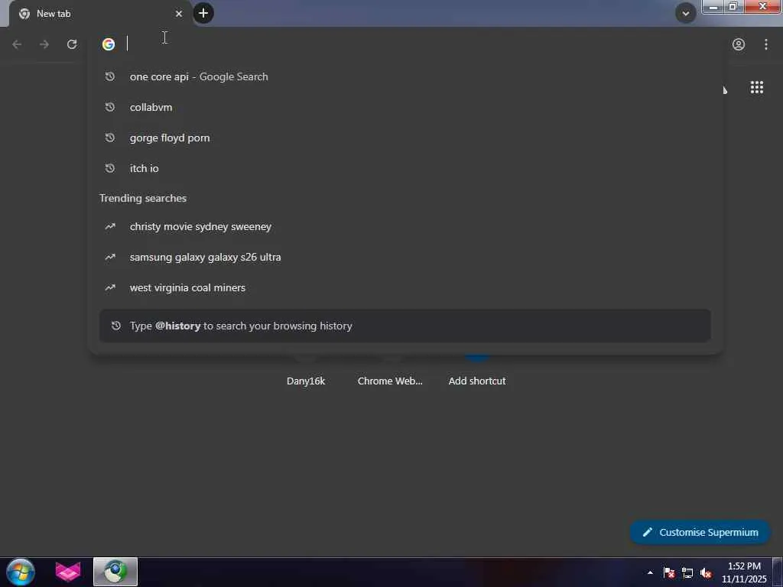Open the clock showing 1:52 PM

tap(744, 572)
